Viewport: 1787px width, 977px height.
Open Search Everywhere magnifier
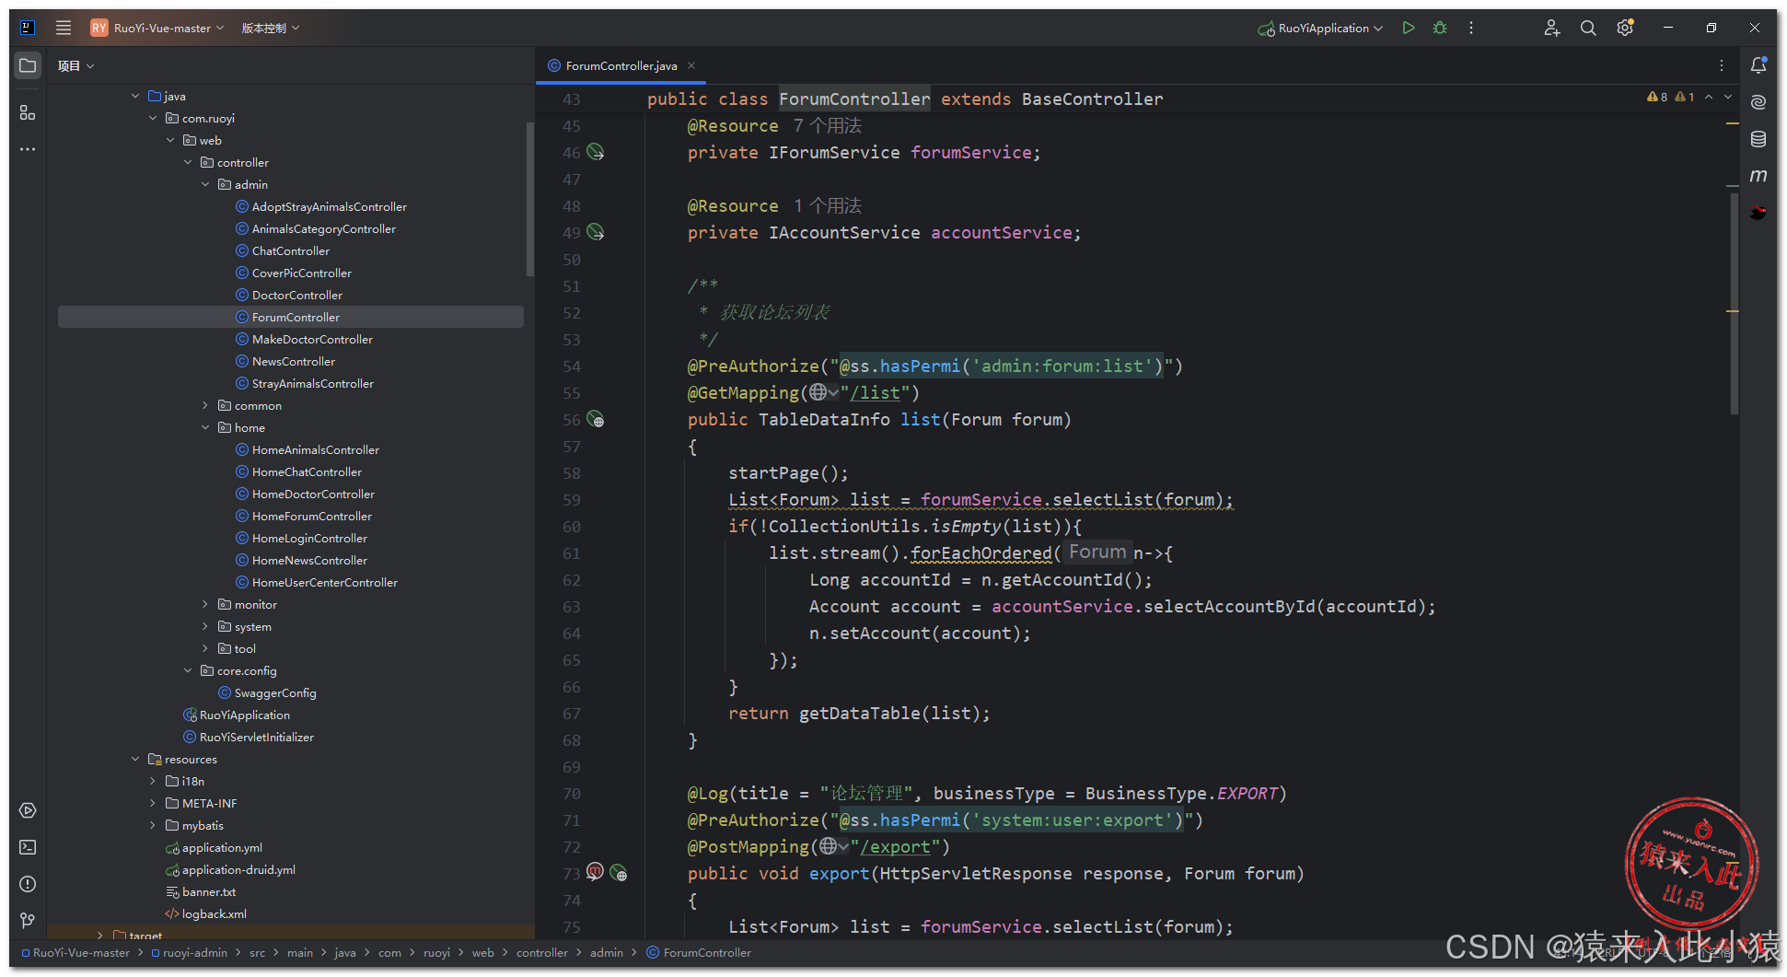click(x=1588, y=28)
